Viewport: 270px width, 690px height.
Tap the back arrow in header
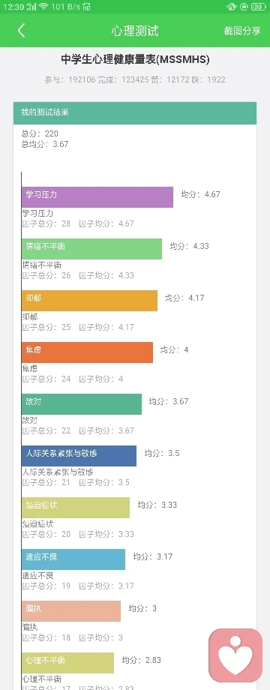(x=21, y=30)
